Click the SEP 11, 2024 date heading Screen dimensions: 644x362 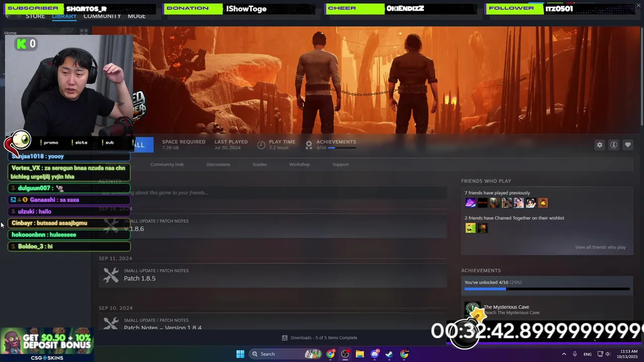(x=115, y=258)
